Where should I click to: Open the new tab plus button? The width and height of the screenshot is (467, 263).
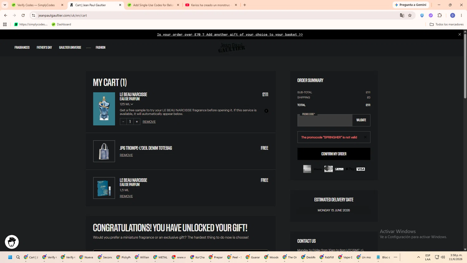[x=245, y=5]
